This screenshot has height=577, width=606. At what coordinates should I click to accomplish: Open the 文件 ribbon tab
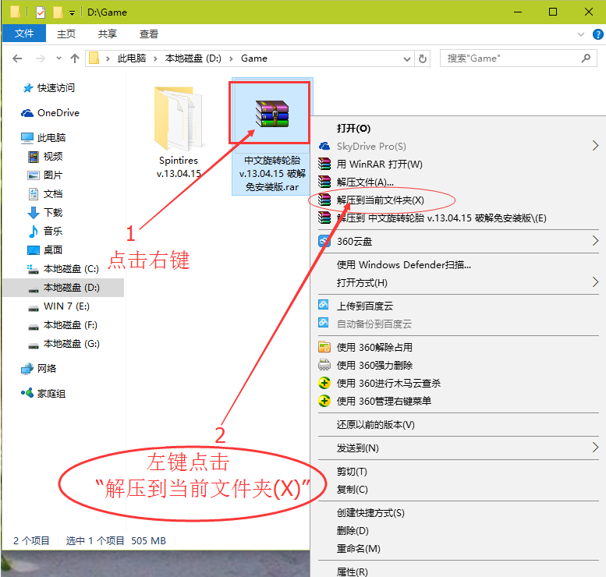tap(24, 34)
